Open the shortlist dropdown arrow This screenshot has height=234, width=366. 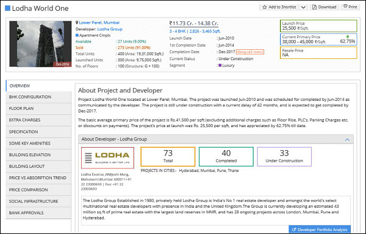click(x=303, y=7)
